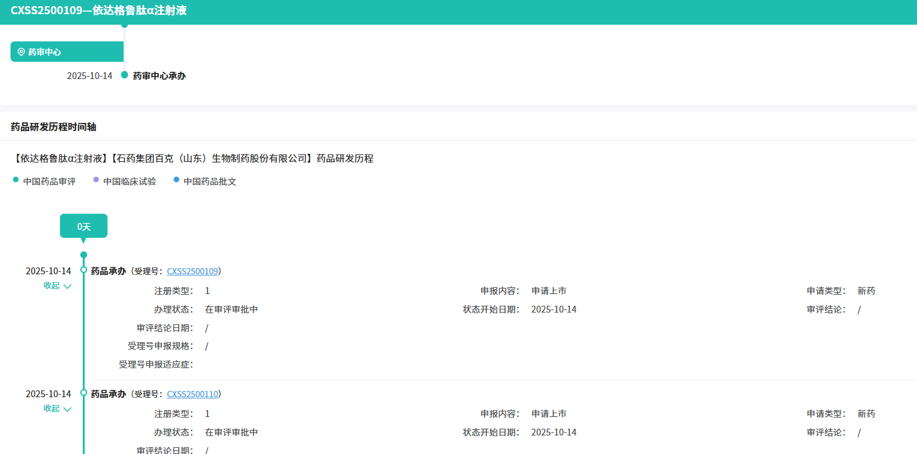Select the 药审中心 stage tag
Screen dimensions: 917x454
click(67, 52)
